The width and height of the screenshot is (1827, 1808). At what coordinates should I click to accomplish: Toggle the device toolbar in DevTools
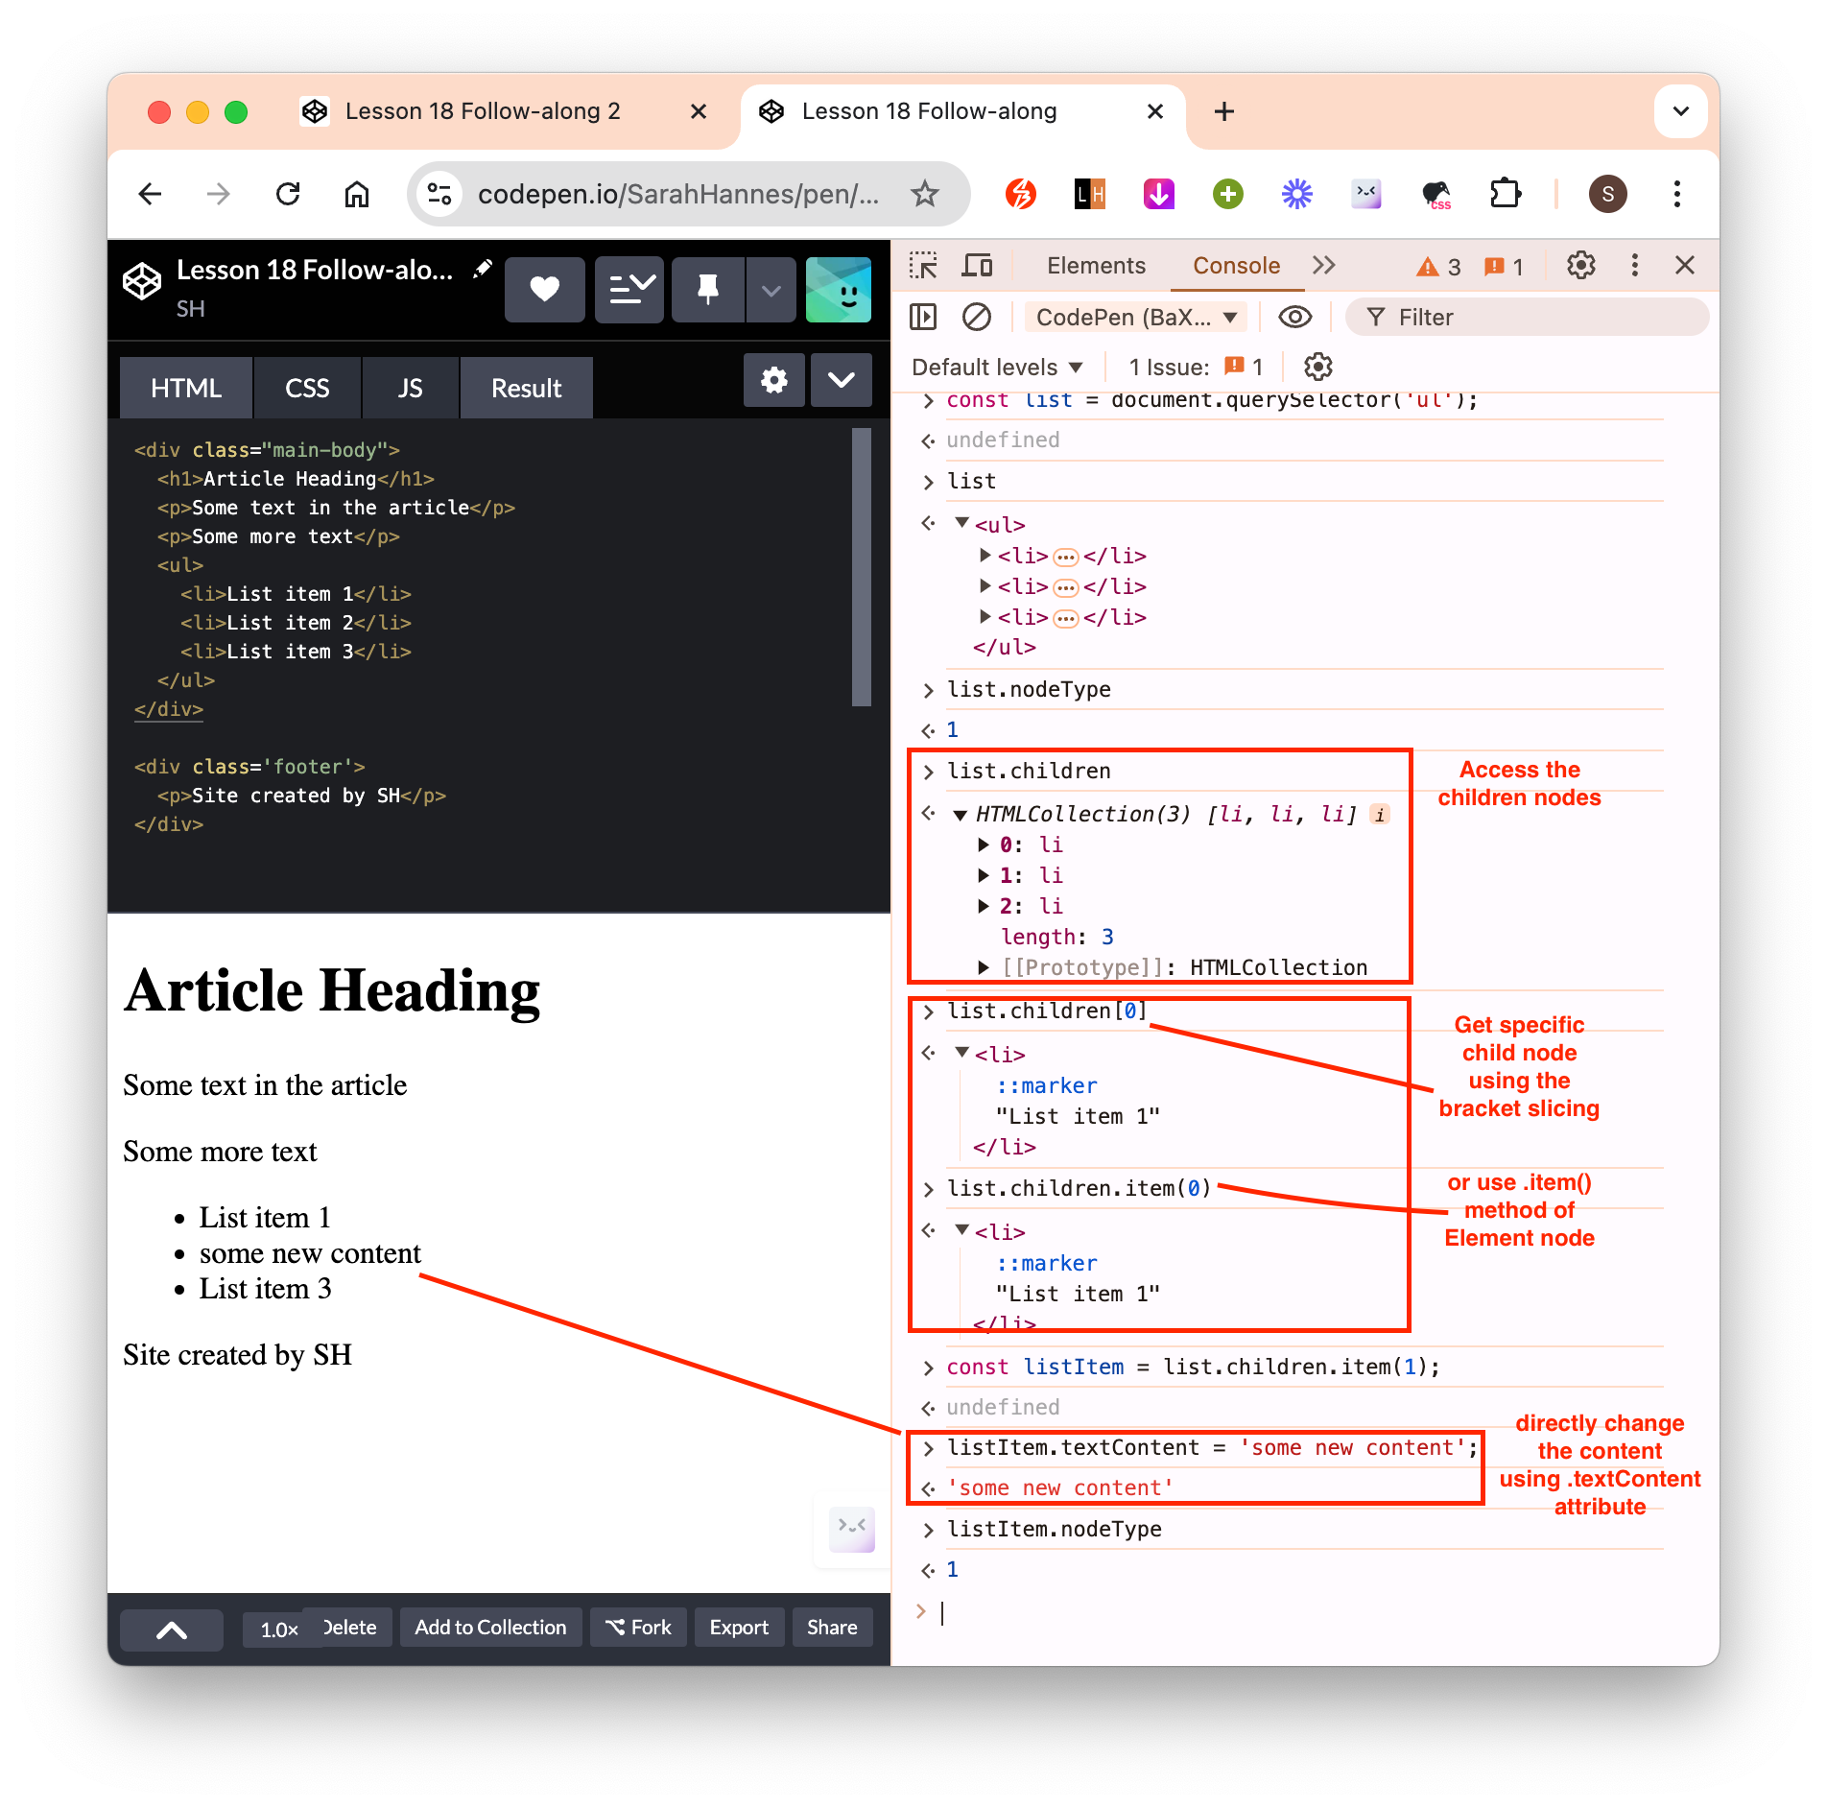[x=977, y=266]
